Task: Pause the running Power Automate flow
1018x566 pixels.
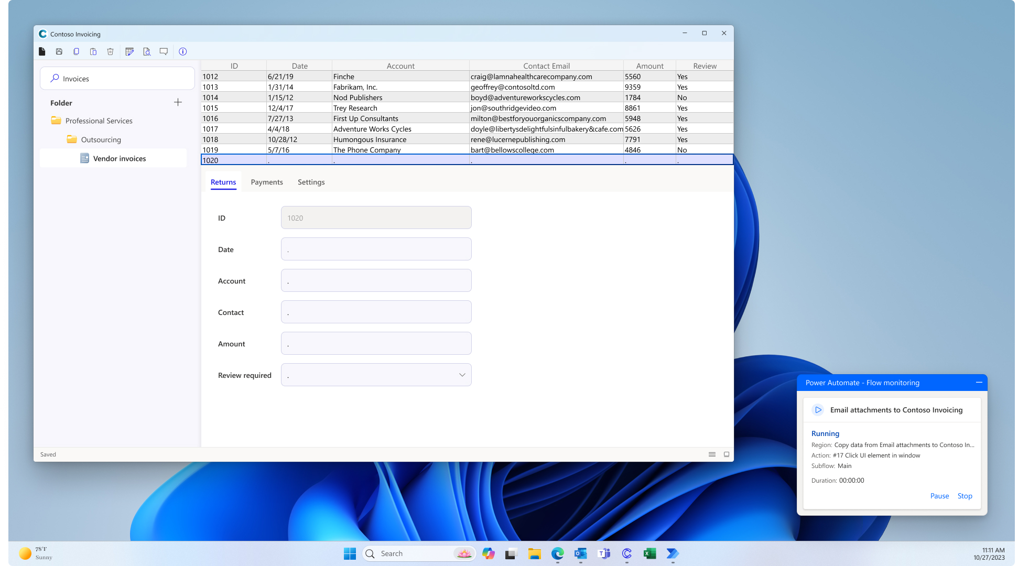Action: click(939, 495)
